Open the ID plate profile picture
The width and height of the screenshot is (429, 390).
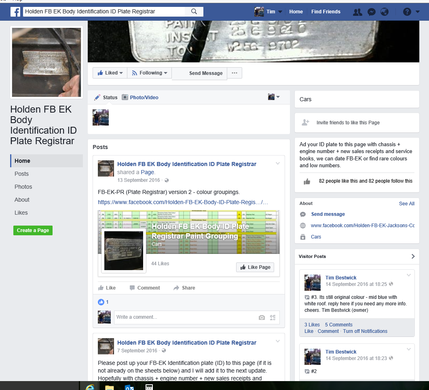(x=46, y=62)
